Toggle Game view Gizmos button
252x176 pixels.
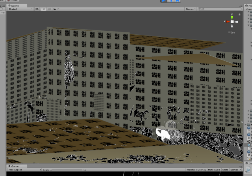234,170
